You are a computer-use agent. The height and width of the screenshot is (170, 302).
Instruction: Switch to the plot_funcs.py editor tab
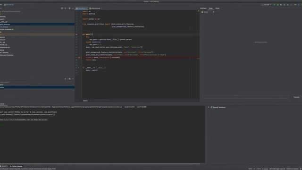click(x=95, y=8)
